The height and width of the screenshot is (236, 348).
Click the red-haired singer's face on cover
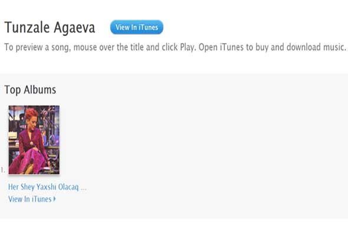tap(31, 120)
